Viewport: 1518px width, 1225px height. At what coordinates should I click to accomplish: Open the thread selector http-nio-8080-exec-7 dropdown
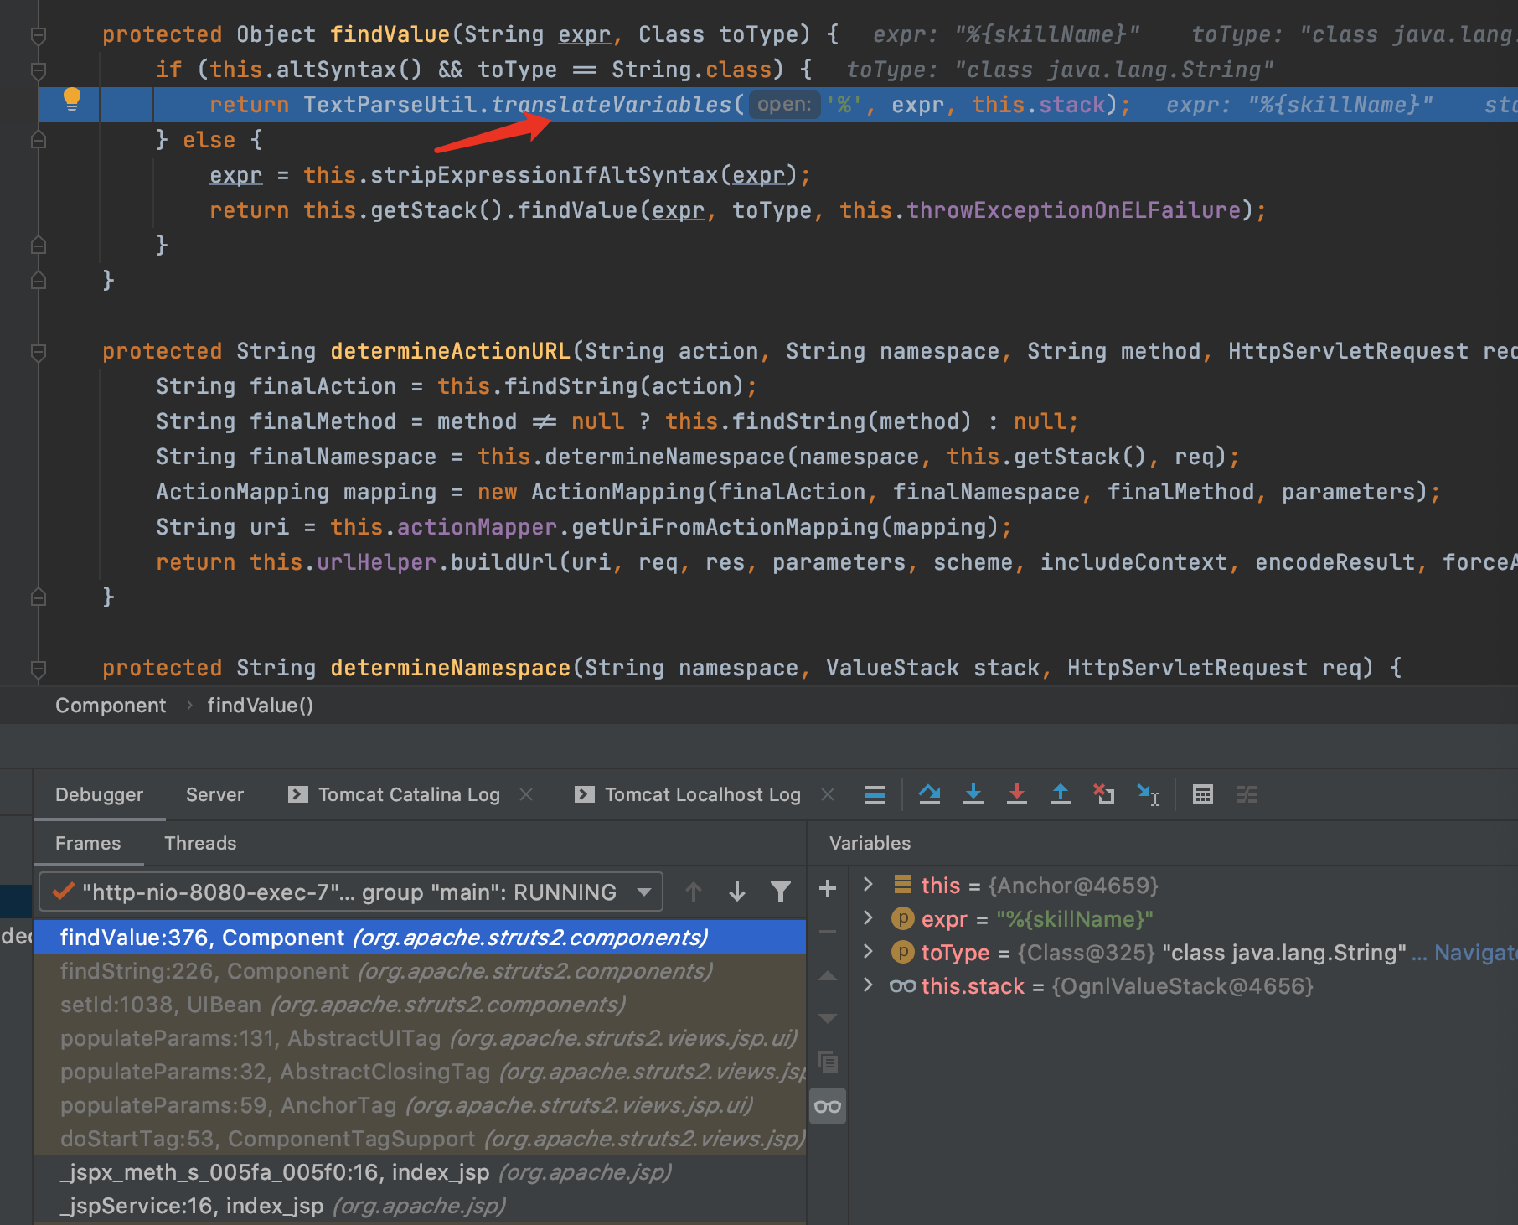[x=351, y=892]
